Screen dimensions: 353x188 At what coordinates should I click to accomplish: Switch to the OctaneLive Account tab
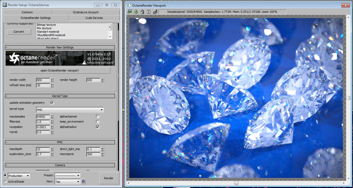pyautogui.click(x=86, y=12)
